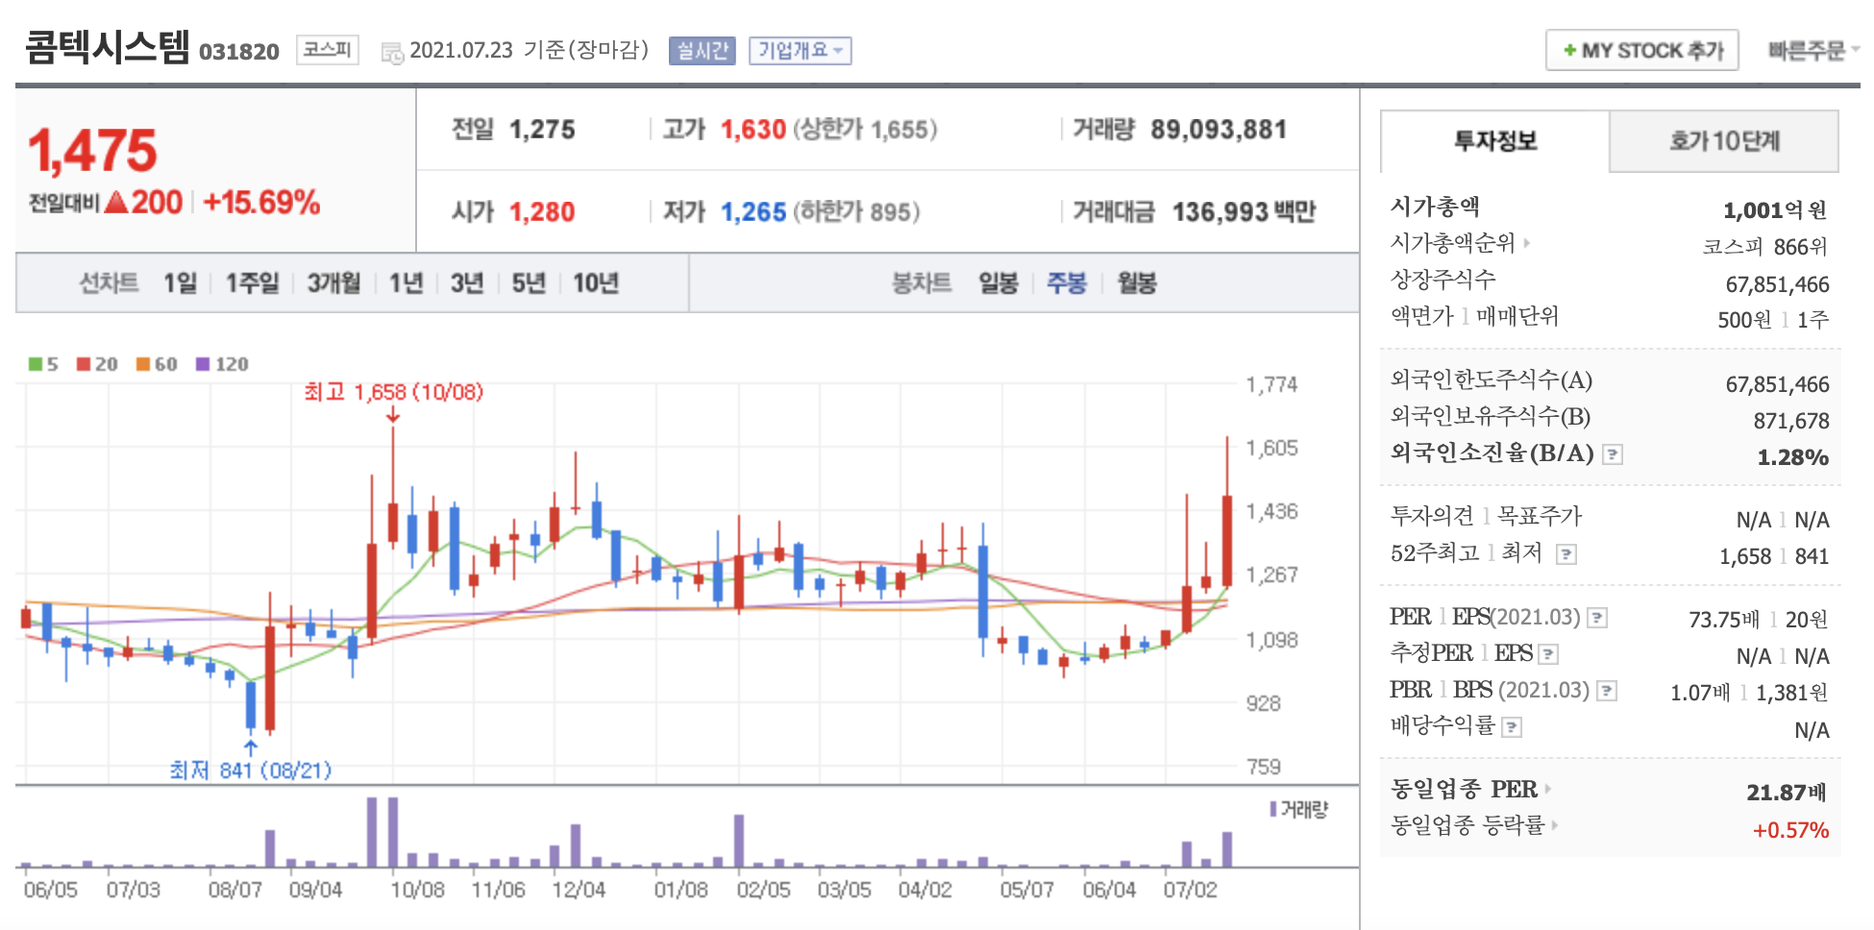This screenshot has height=930, width=1874.
Task: Click the 1.28% foreign ownership ratio
Action: click(x=1792, y=457)
